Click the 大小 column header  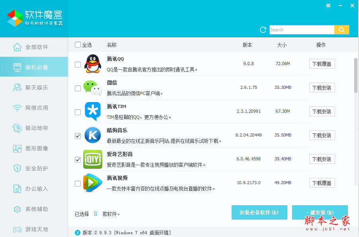pyautogui.click(x=282, y=45)
